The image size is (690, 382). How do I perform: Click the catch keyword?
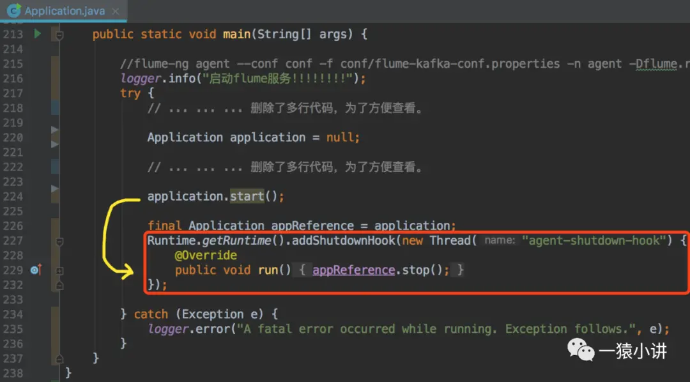(x=151, y=314)
